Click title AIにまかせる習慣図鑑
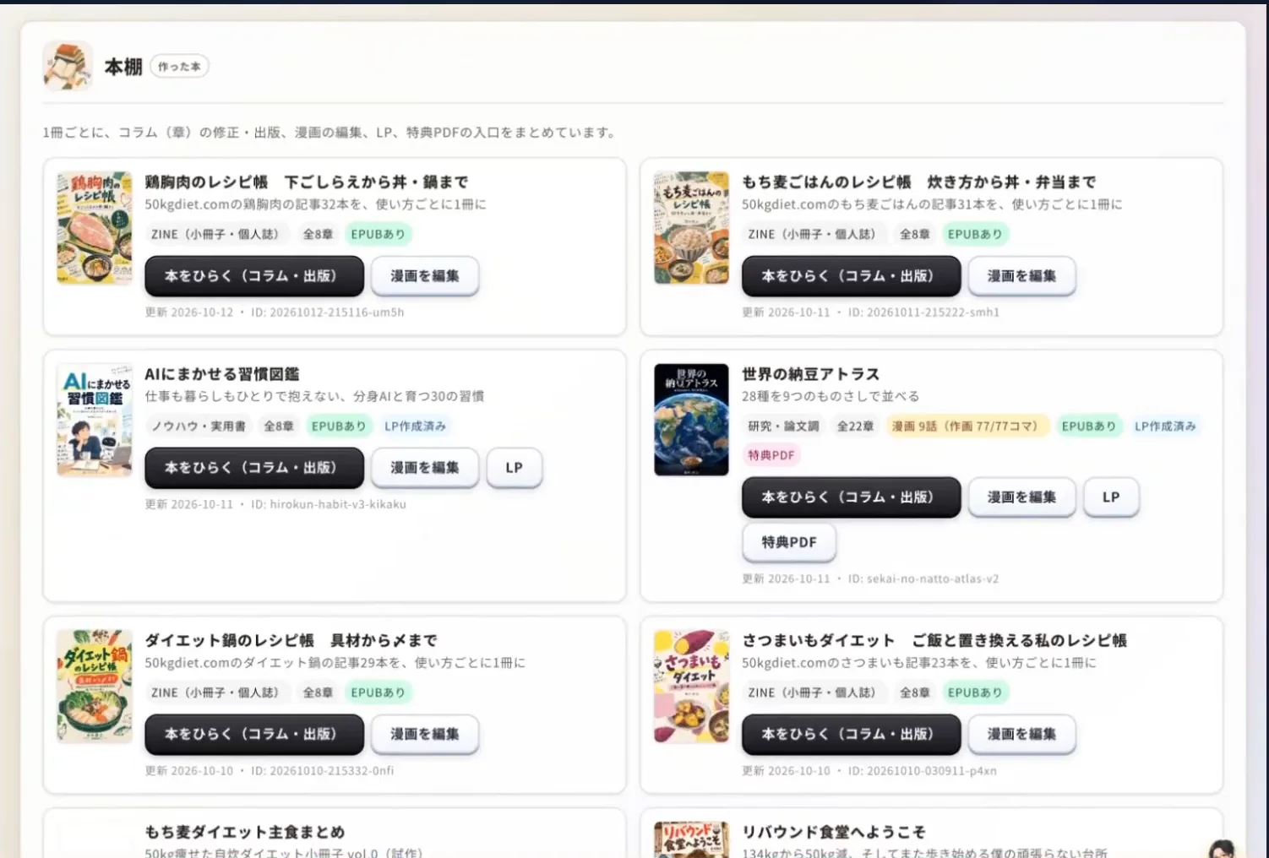 221,374
